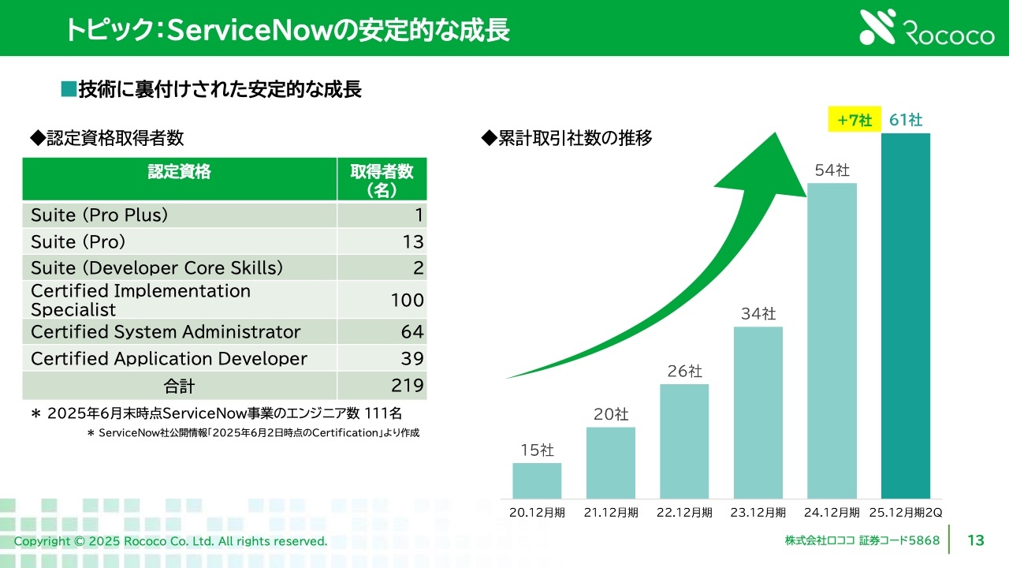Click the '22.12月期' axis label
This screenshot has height=568, width=1009.
point(684,512)
